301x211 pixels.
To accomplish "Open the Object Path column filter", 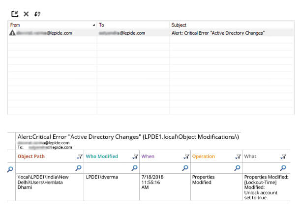I will coord(80,157).
